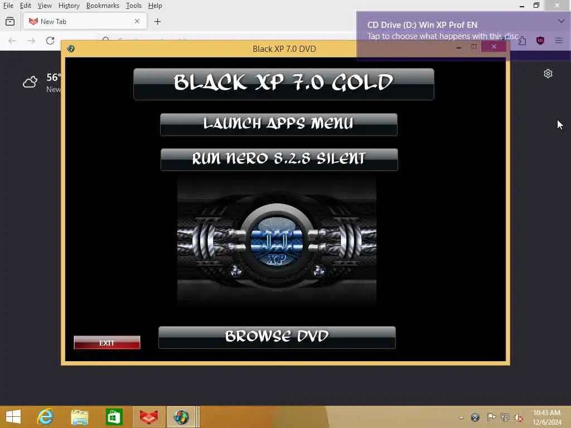
Task: Open the browser hamburger menu
Action: click(559, 40)
